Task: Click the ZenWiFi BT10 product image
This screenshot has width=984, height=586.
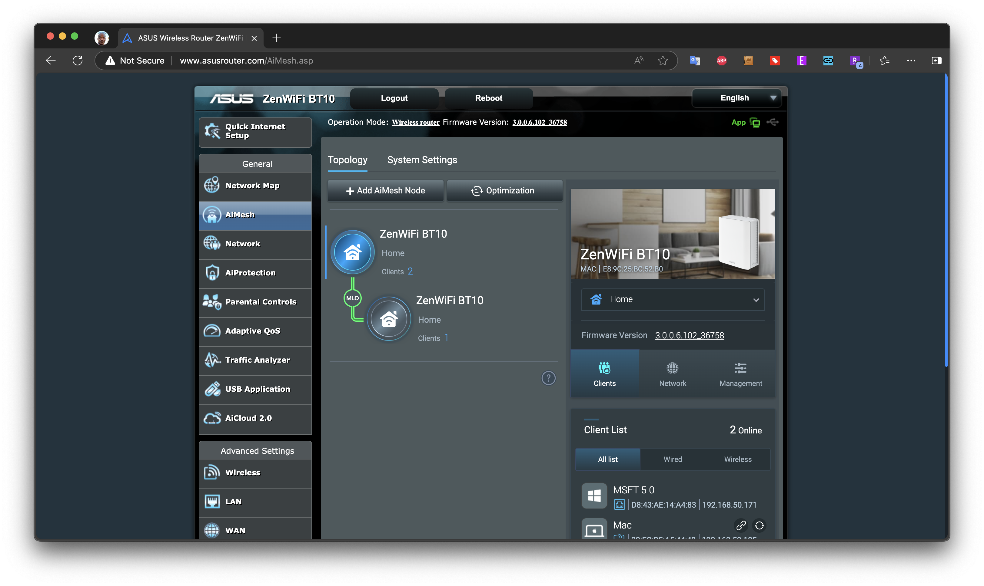Action: point(673,234)
